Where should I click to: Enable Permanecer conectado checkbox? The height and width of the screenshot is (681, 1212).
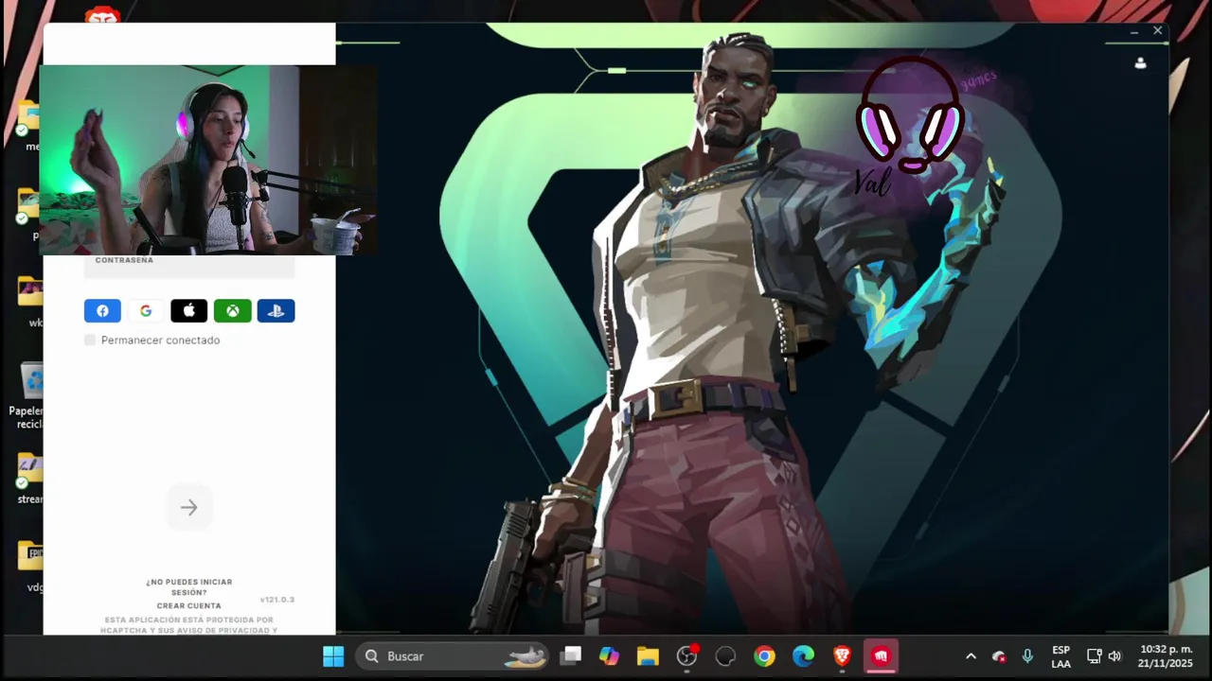pos(90,340)
